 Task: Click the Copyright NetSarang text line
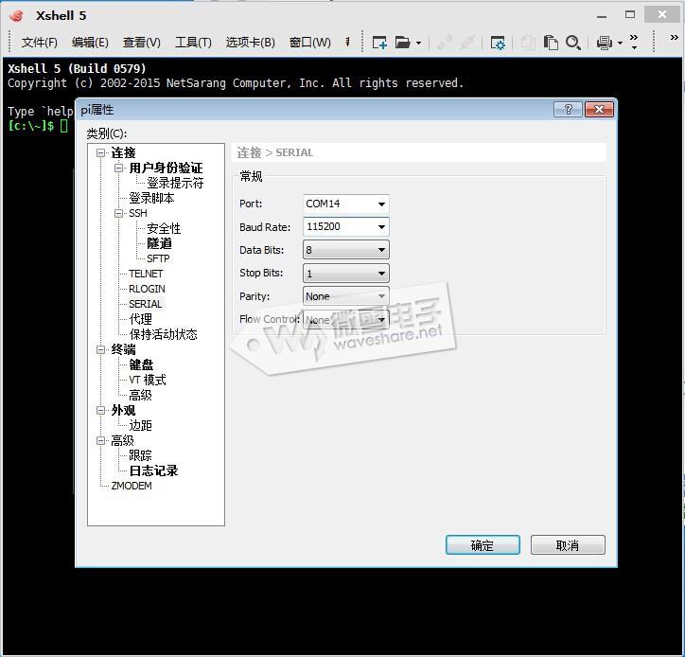click(236, 83)
